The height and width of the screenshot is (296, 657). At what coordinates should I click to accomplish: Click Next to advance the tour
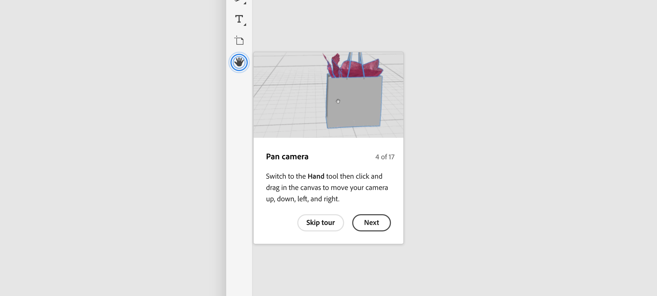[x=371, y=223]
